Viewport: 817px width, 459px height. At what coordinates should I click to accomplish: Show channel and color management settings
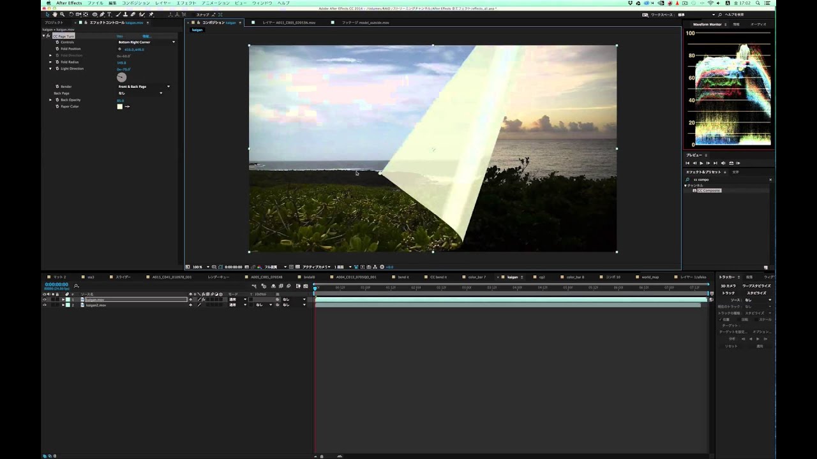[259, 266]
